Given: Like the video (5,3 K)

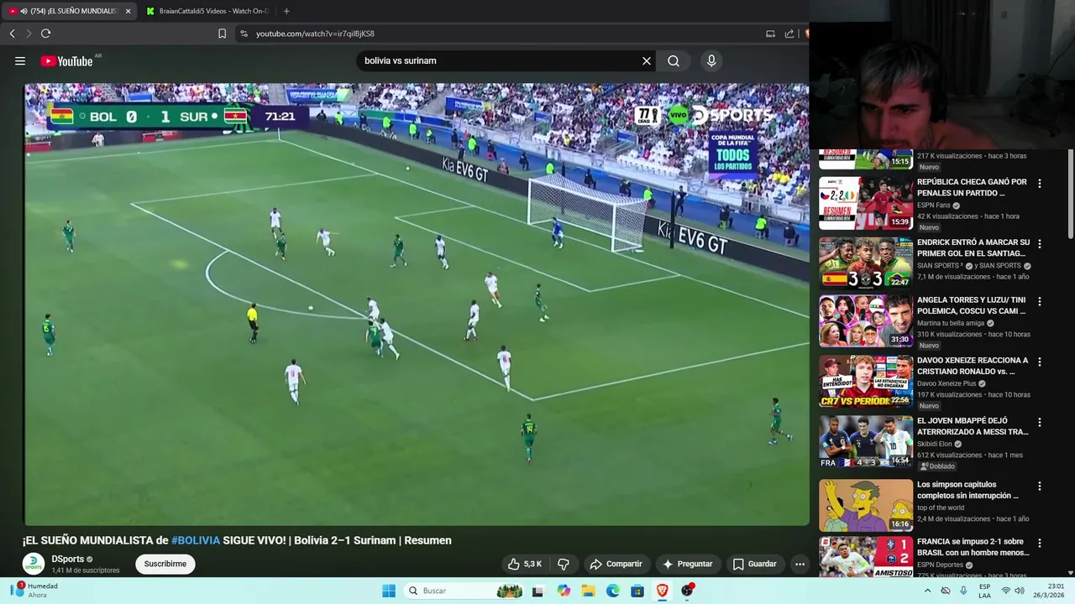Looking at the screenshot, I should (525, 564).
